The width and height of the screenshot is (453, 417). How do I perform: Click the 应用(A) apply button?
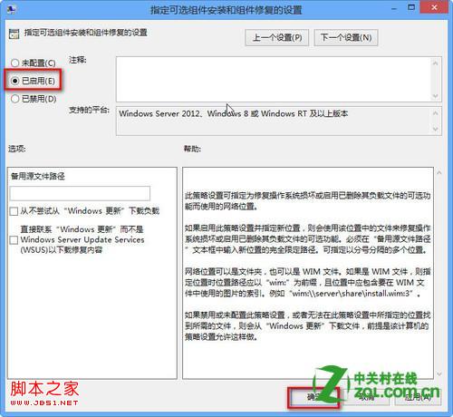coord(418,397)
